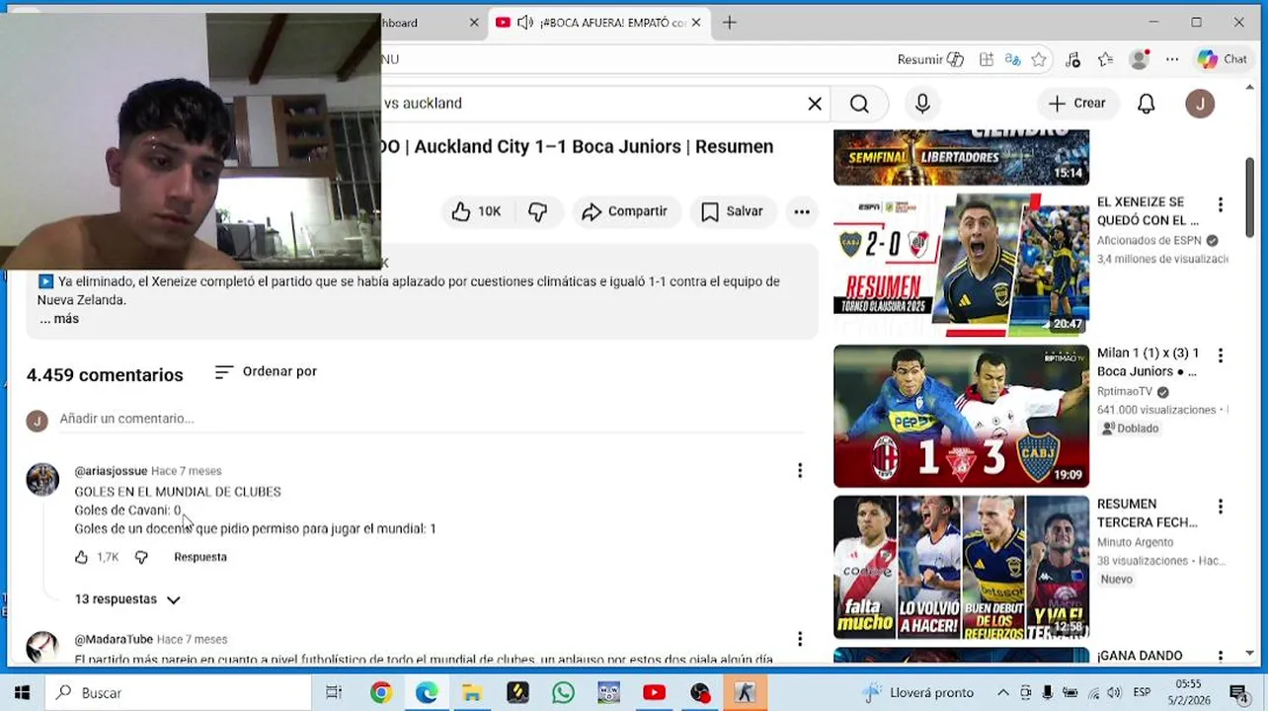Open the YouTube app in taskbar
Image resolution: width=1268 pixels, height=711 pixels.
pyautogui.click(x=654, y=693)
